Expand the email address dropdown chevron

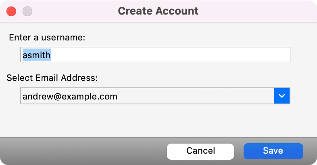pos(282,96)
